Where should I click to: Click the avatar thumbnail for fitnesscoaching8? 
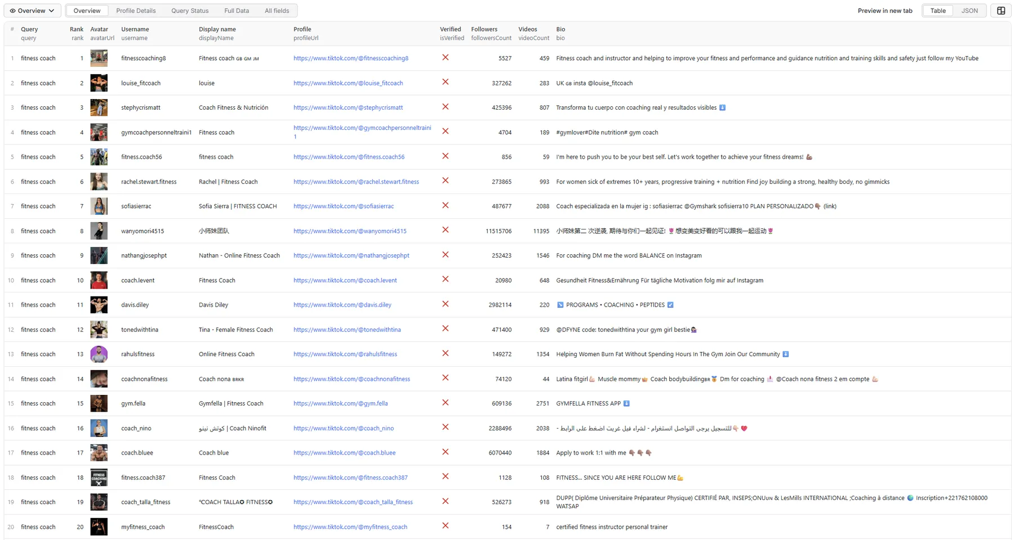click(99, 58)
